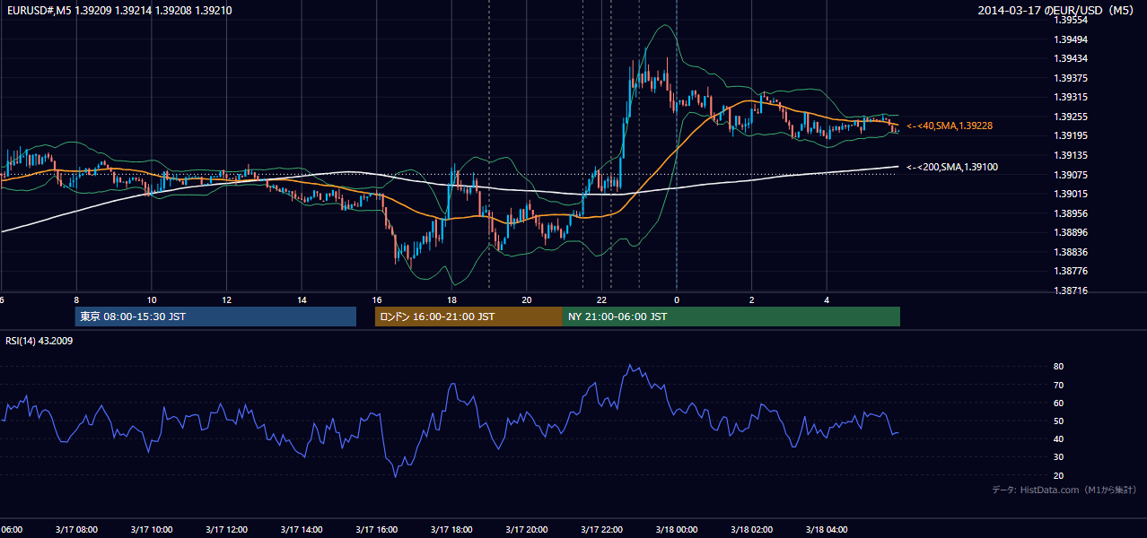The image size is (1147, 538).
Task: Click the 3/18 00:00 date axis label
Action: 677,530
